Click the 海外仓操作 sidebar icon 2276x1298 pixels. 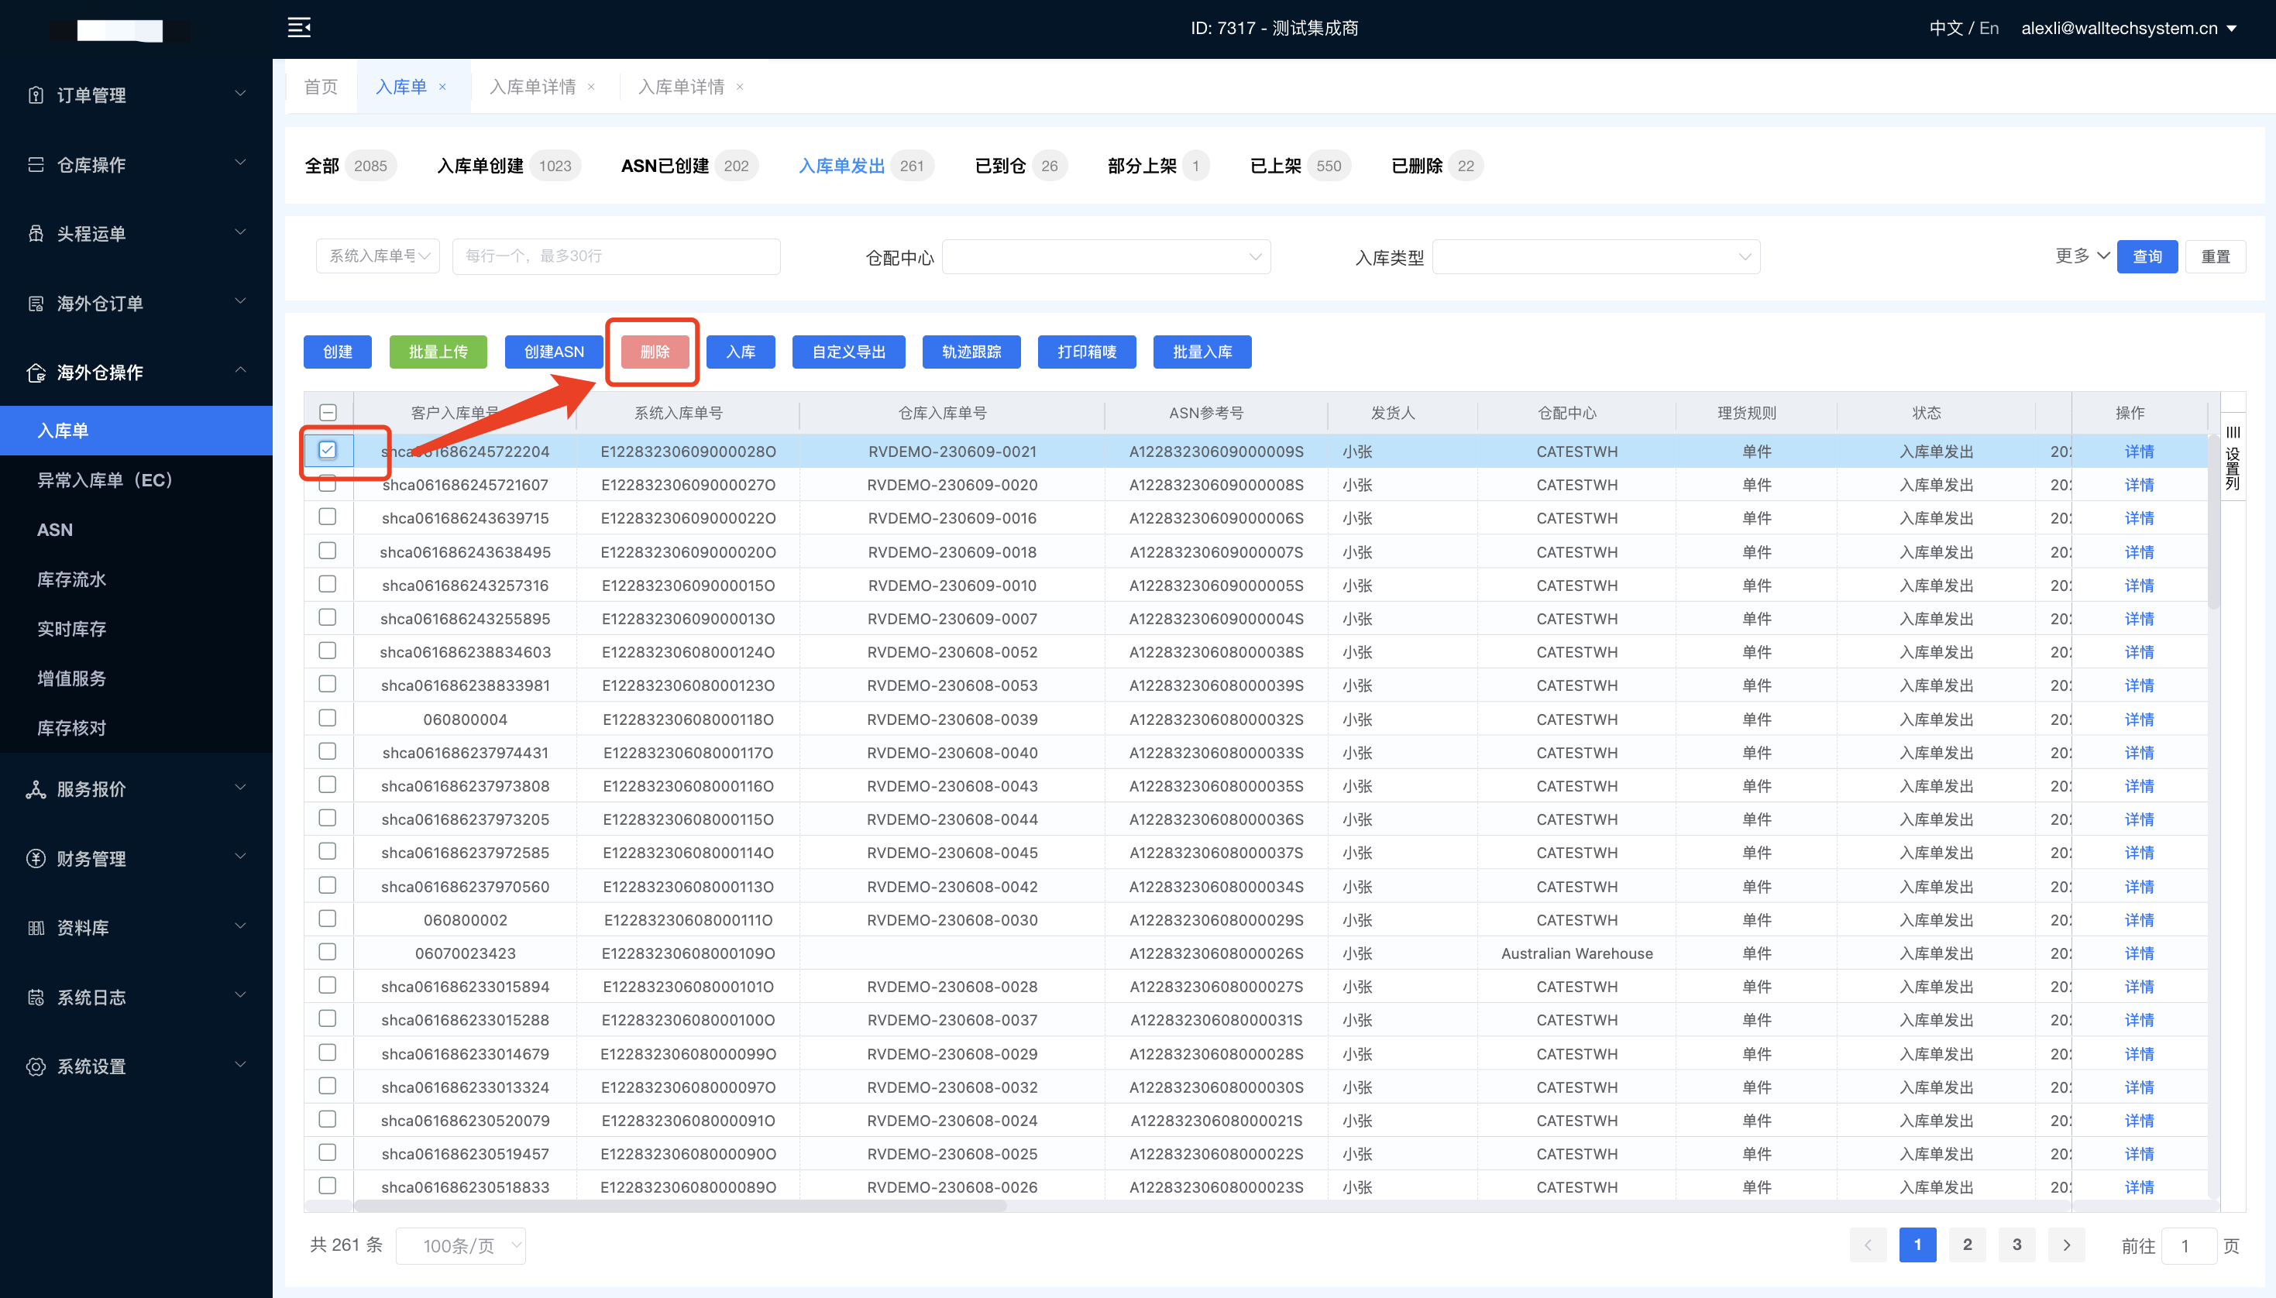tap(36, 373)
